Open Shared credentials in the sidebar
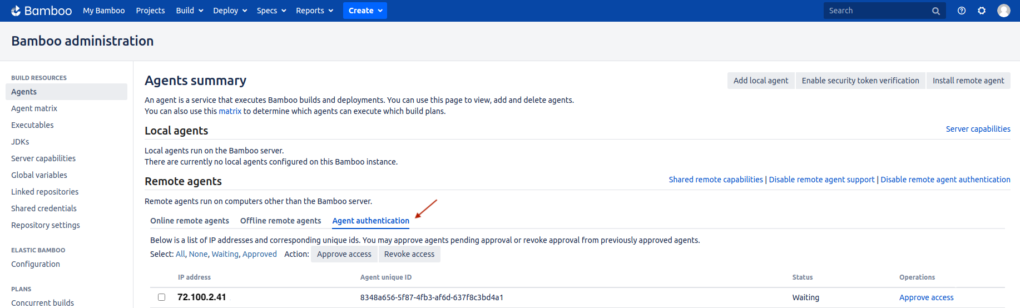The width and height of the screenshot is (1020, 308). click(44, 208)
